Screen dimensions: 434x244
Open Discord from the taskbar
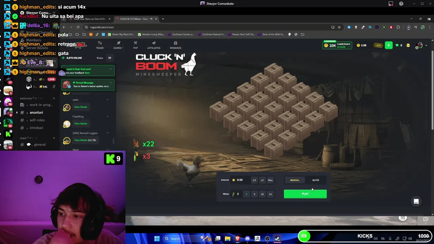coord(248,239)
